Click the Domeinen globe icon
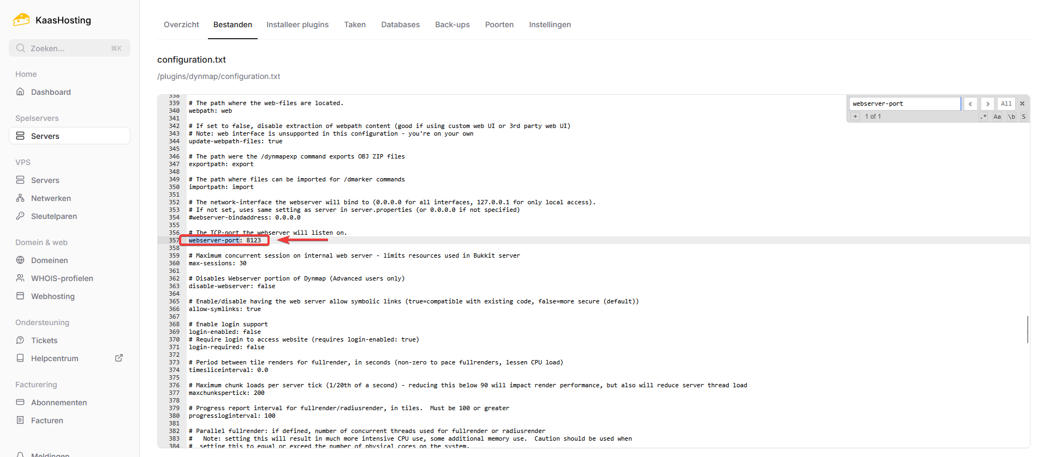Screen dimensions: 1043x457 [20, 260]
